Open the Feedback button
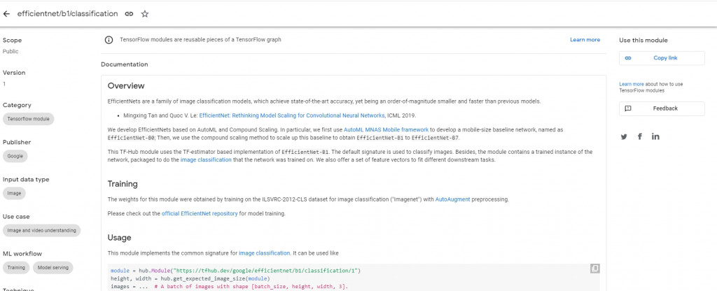 tap(662, 108)
